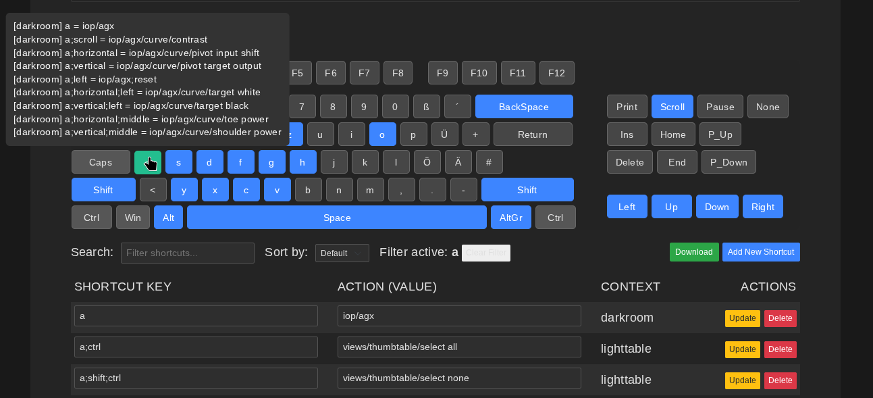Click the P_Down key
Screen dimensions: 873x398
pos(728,162)
